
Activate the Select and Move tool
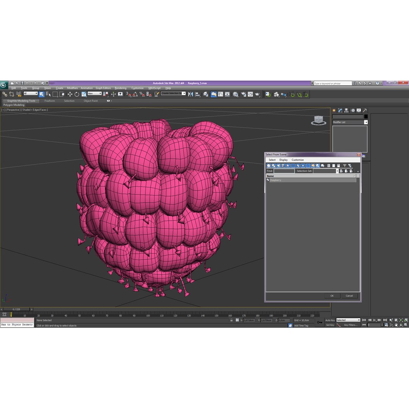point(70,94)
